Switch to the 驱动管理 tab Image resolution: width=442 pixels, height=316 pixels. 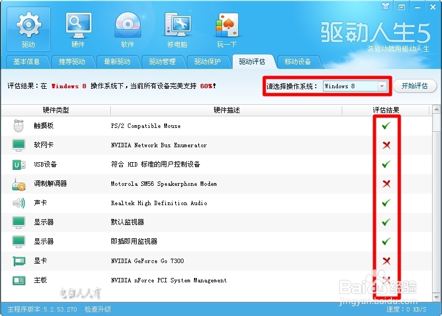point(162,62)
